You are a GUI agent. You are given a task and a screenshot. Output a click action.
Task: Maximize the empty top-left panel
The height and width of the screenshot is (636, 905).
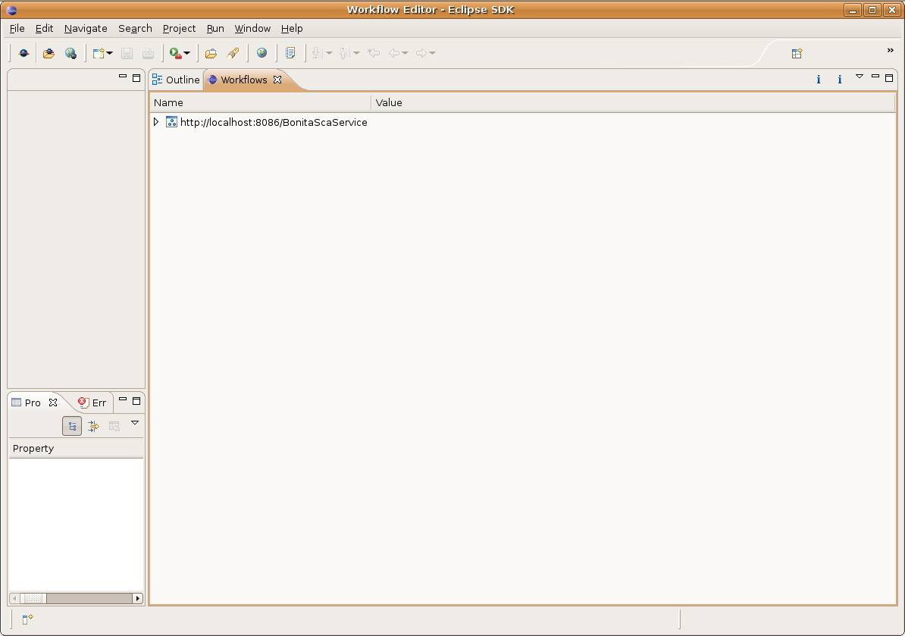point(136,77)
